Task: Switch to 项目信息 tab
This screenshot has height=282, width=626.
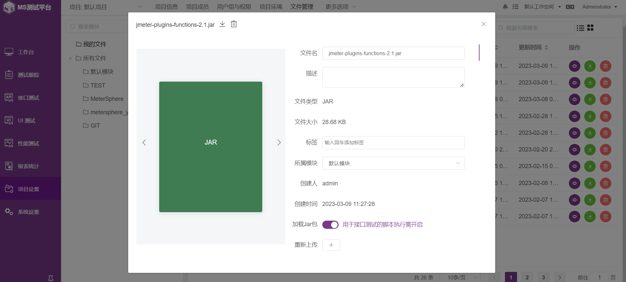Action: click(166, 7)
